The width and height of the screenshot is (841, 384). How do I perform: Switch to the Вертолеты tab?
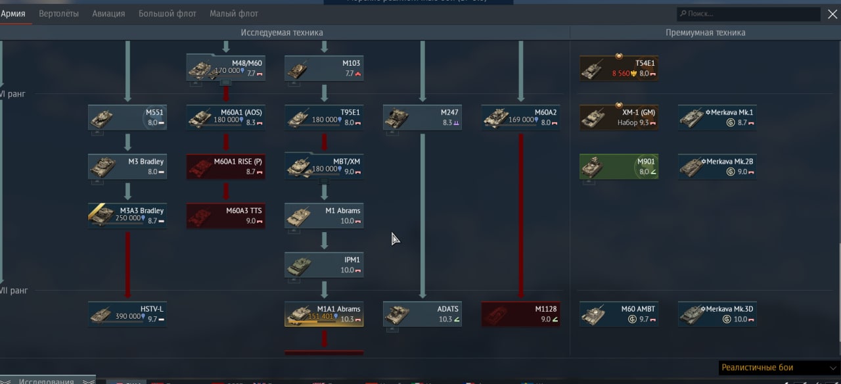click(58, 13)
